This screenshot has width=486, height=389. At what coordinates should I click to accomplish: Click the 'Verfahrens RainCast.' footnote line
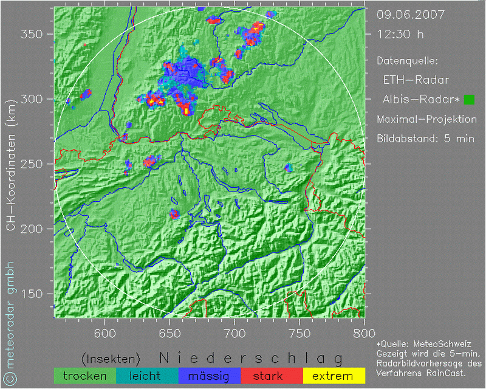tap(421, 373)
